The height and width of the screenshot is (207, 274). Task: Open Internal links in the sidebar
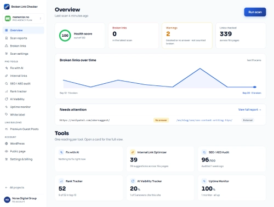coord(23,76)
